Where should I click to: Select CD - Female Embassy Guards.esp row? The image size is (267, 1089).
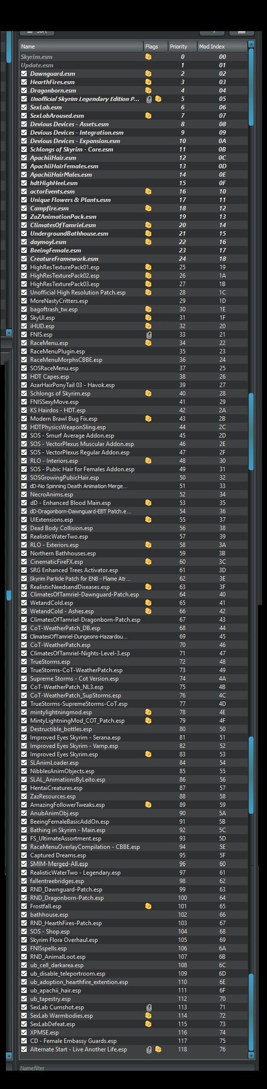click(133, 1041)
